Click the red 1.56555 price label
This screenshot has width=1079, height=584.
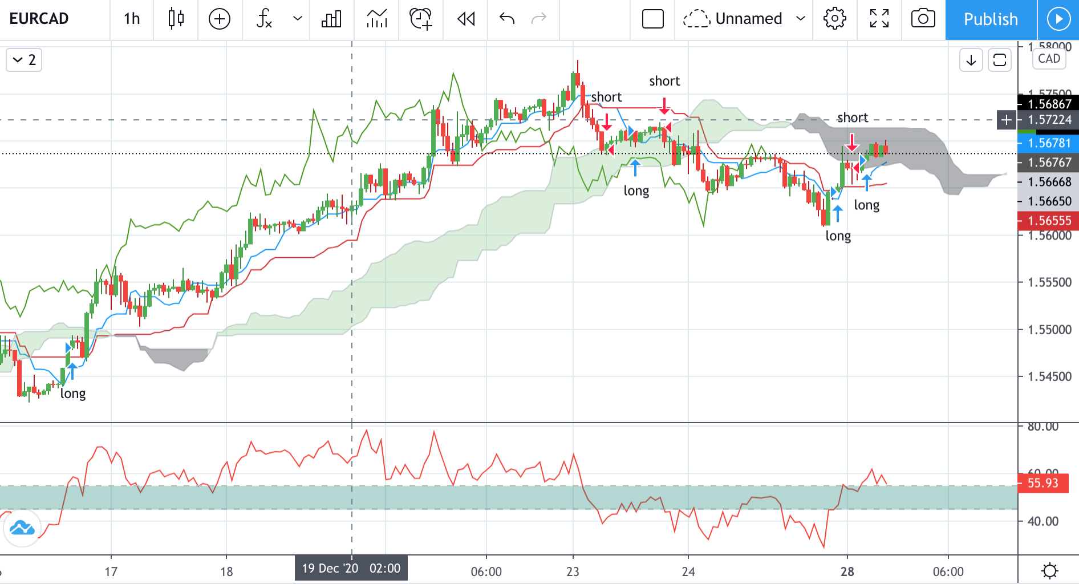click(1048, 221)
